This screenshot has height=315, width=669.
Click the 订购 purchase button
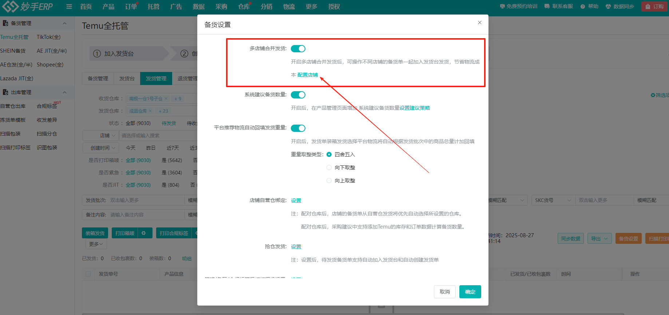pos(654,7)
